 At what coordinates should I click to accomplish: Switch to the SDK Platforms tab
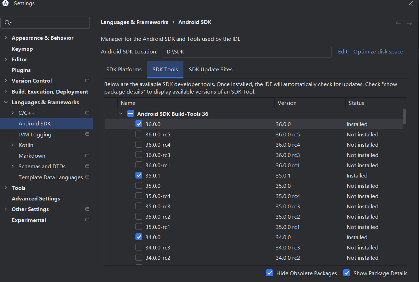pos(124,70)
